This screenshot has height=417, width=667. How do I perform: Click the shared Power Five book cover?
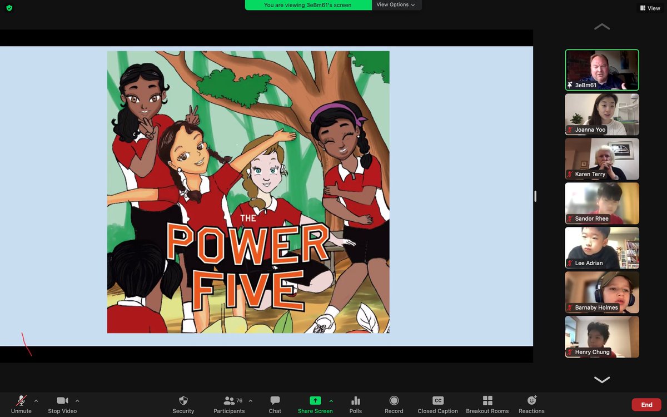[x=248, y=192]
